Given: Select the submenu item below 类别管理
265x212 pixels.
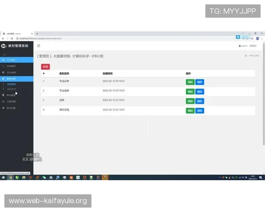Looking at the screenshot, I should (11, 89).
